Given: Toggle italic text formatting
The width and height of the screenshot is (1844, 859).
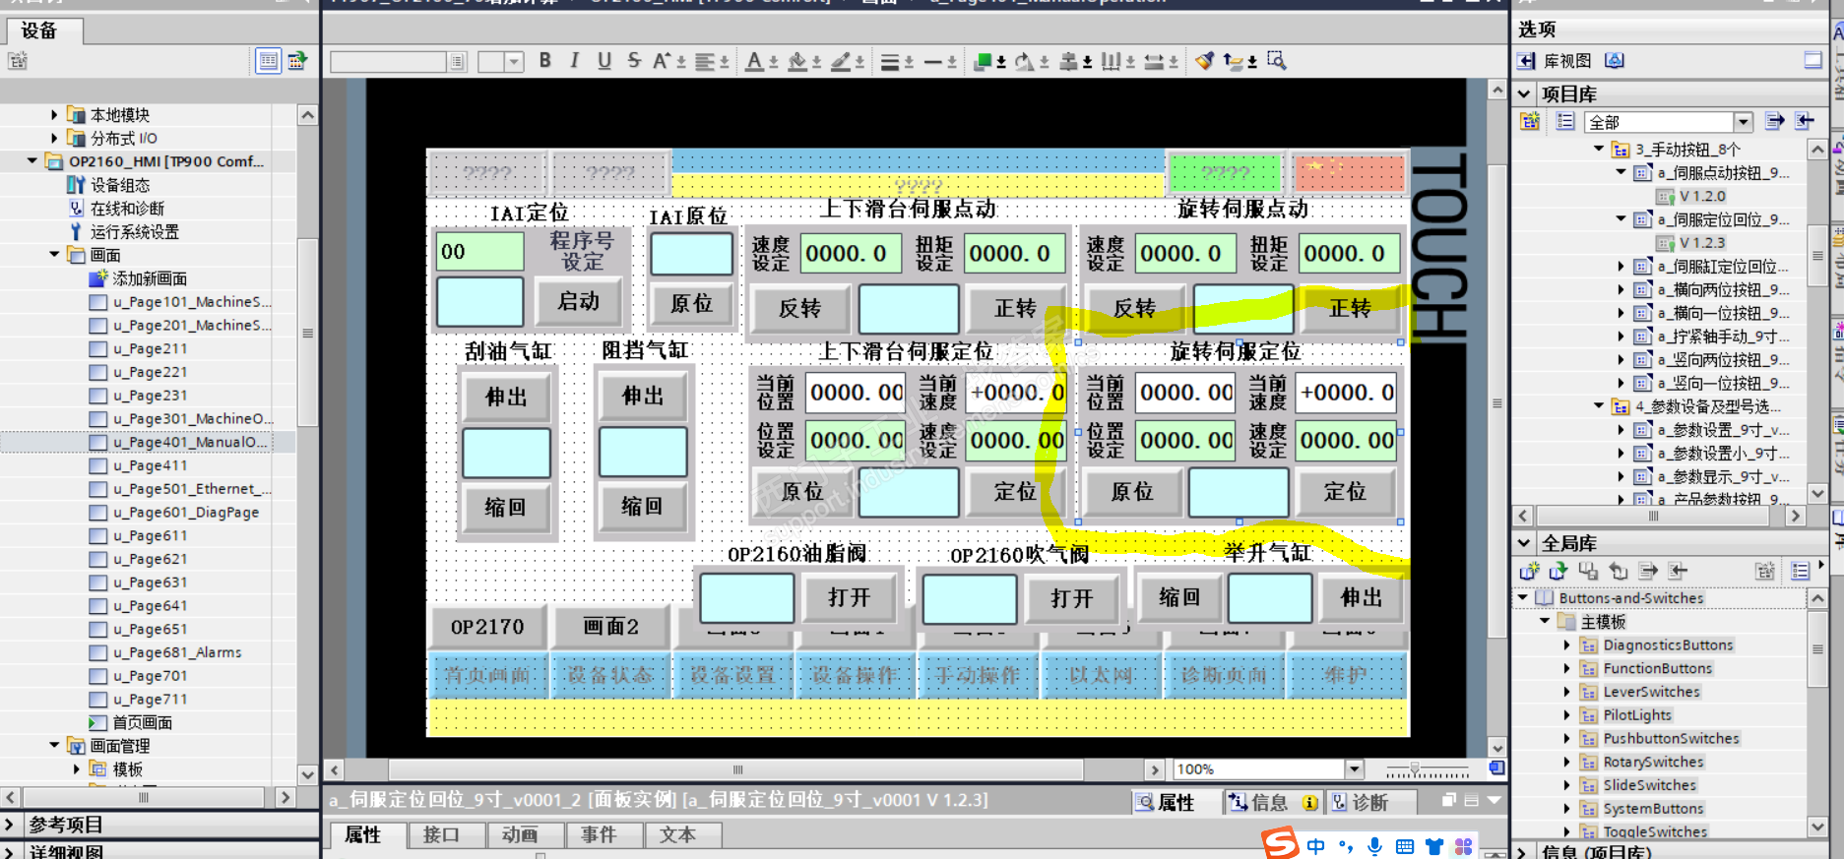Looking at the screenshot, I should pos(574,61).
